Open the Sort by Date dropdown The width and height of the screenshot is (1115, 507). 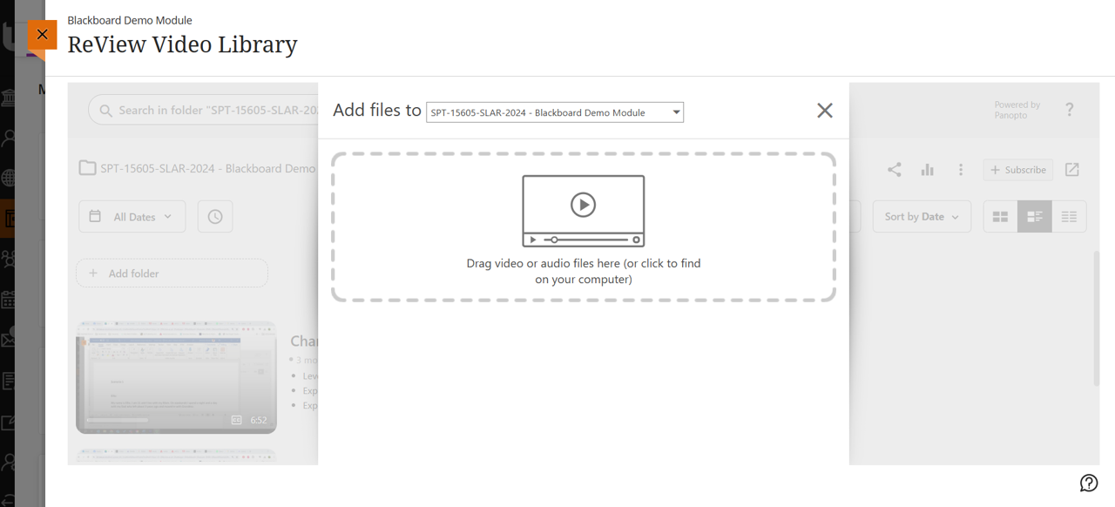[x=922, y=217]
